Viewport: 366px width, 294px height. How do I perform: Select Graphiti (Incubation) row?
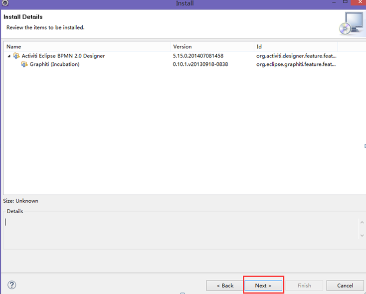click(x=184, y=64)
